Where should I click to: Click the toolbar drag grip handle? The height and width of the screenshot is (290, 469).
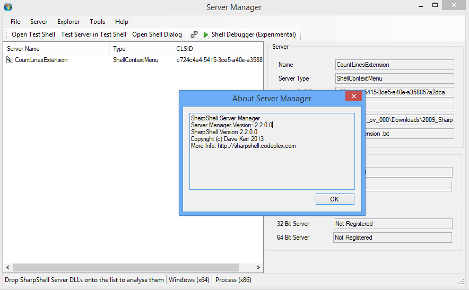point(6,34)
